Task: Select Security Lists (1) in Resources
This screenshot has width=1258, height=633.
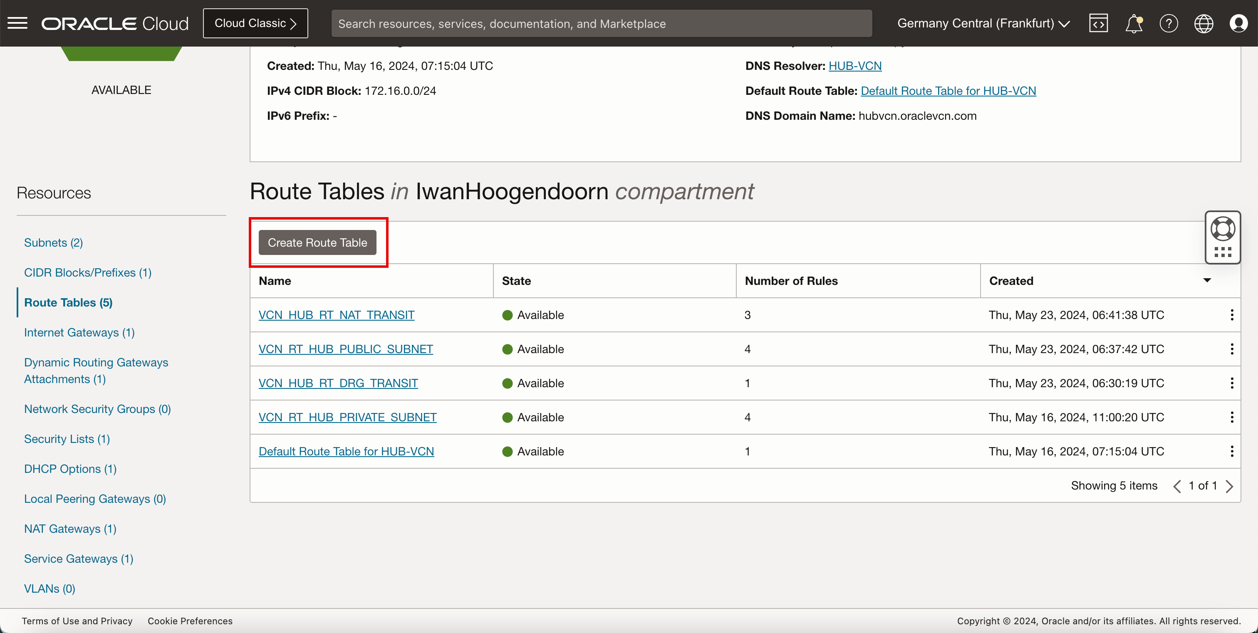Action: coord(67,439)
